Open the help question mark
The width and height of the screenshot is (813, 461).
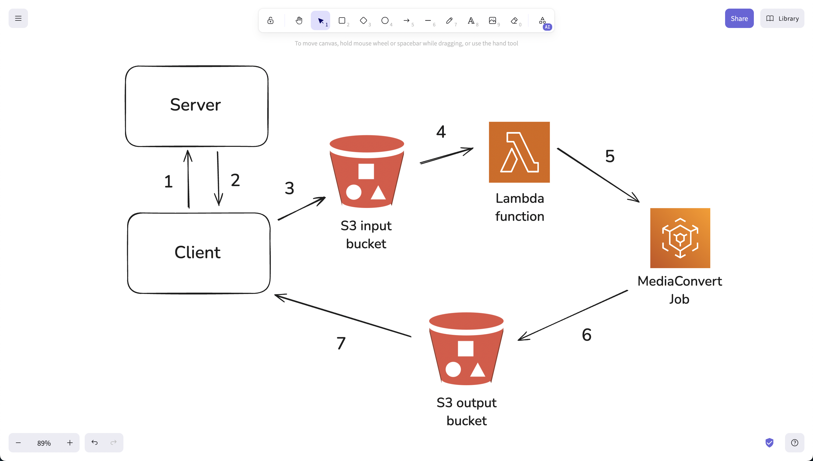click(x=794, y=443)
